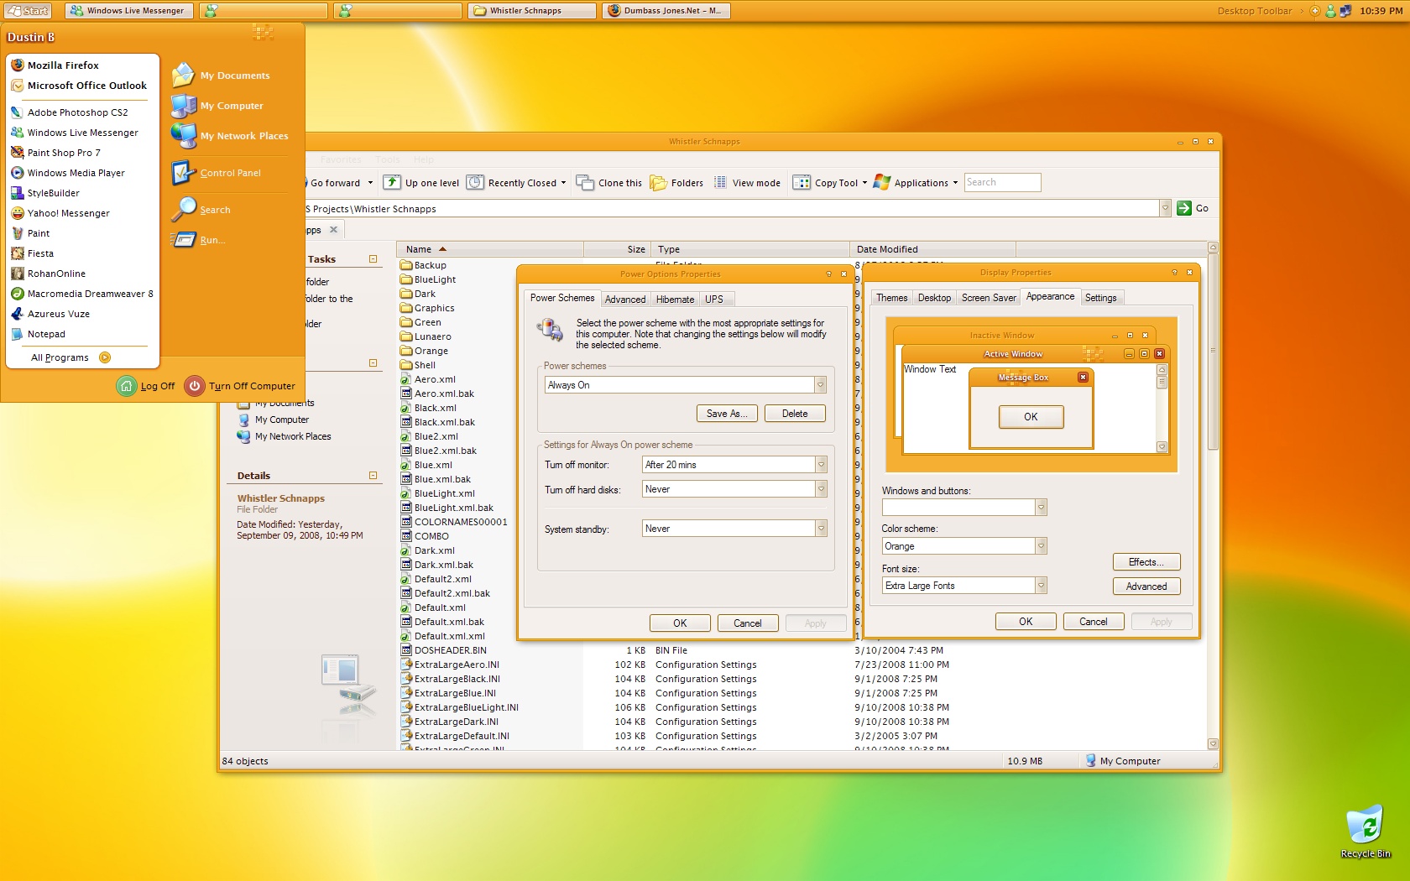This screenshot has height=881, width=1410.
Task: Click the Effects... button
Action: (1146, 562)
